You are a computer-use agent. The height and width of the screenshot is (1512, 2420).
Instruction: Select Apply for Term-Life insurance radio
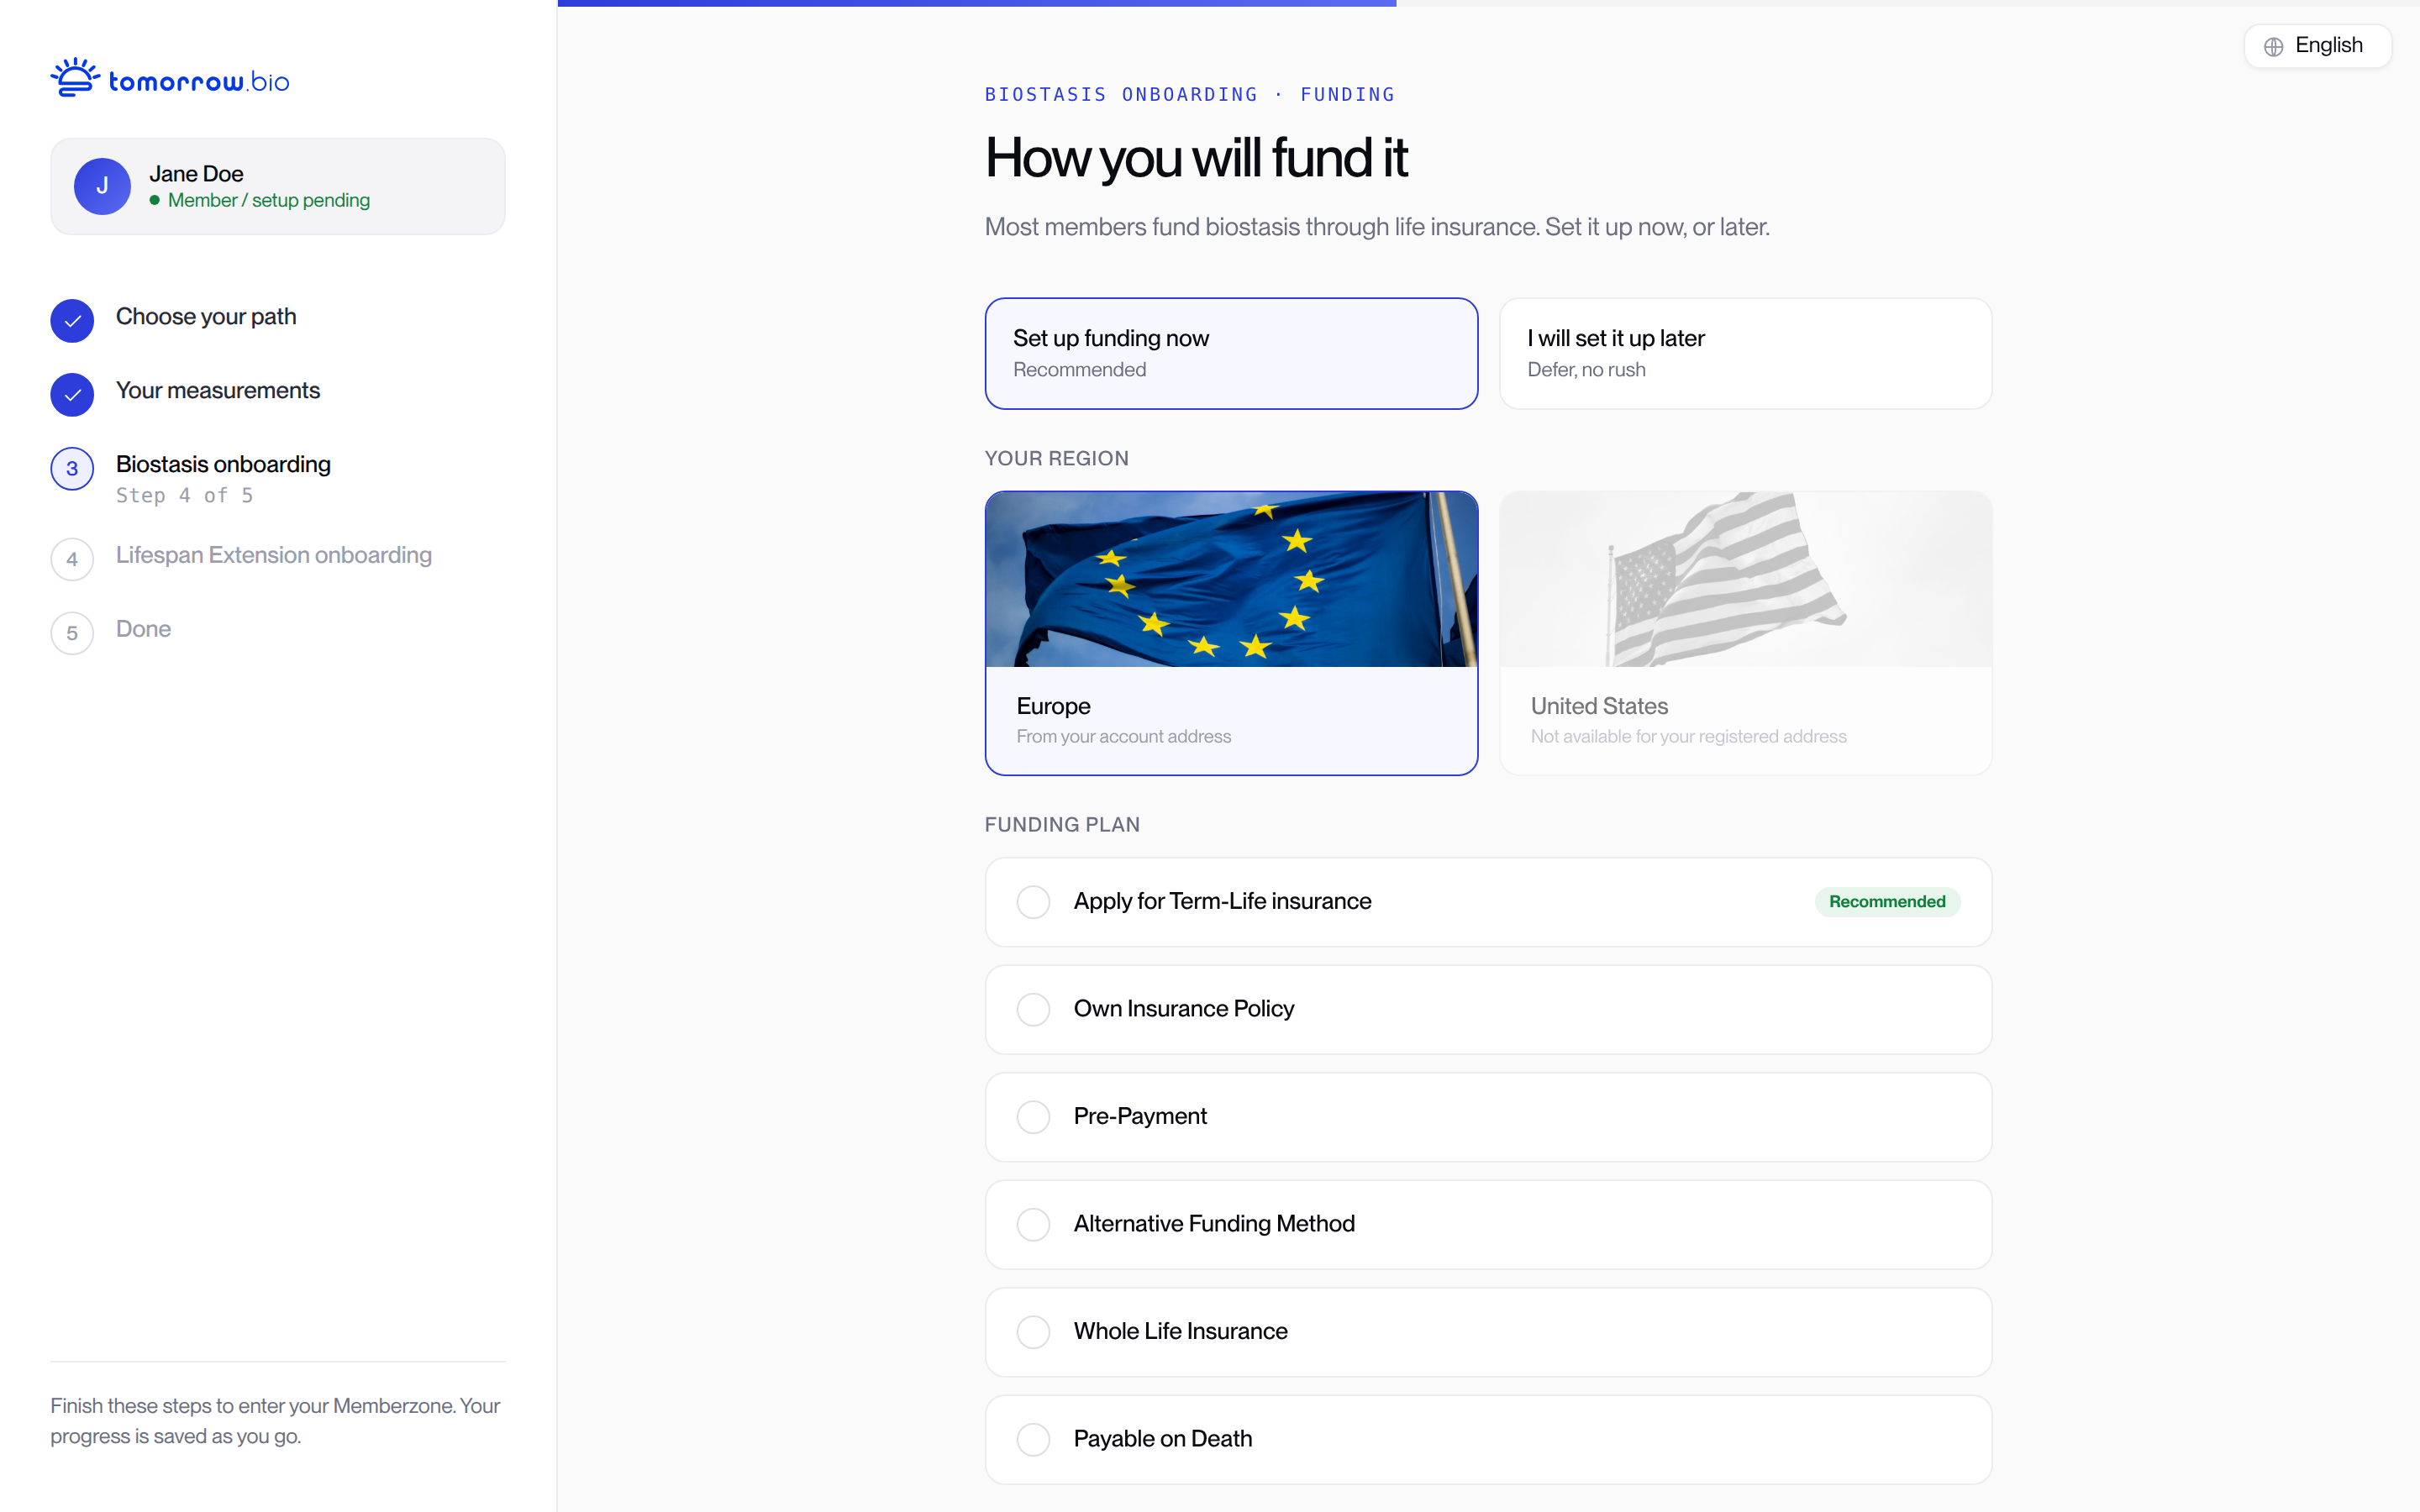click(x=1033, y=902)
